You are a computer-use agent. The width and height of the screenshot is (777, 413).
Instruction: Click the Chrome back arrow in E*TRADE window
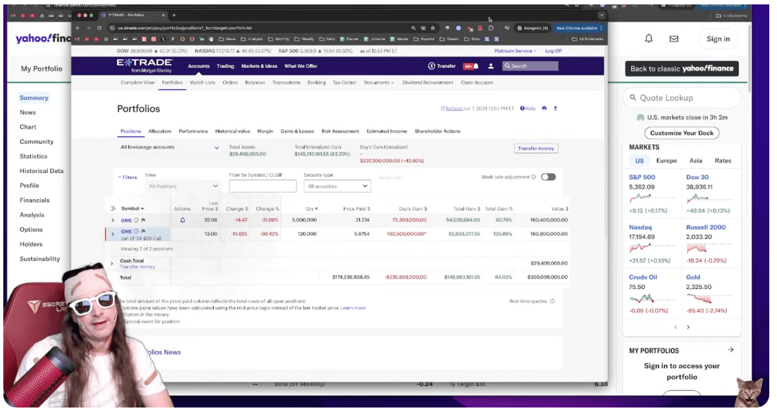point(78,28)
